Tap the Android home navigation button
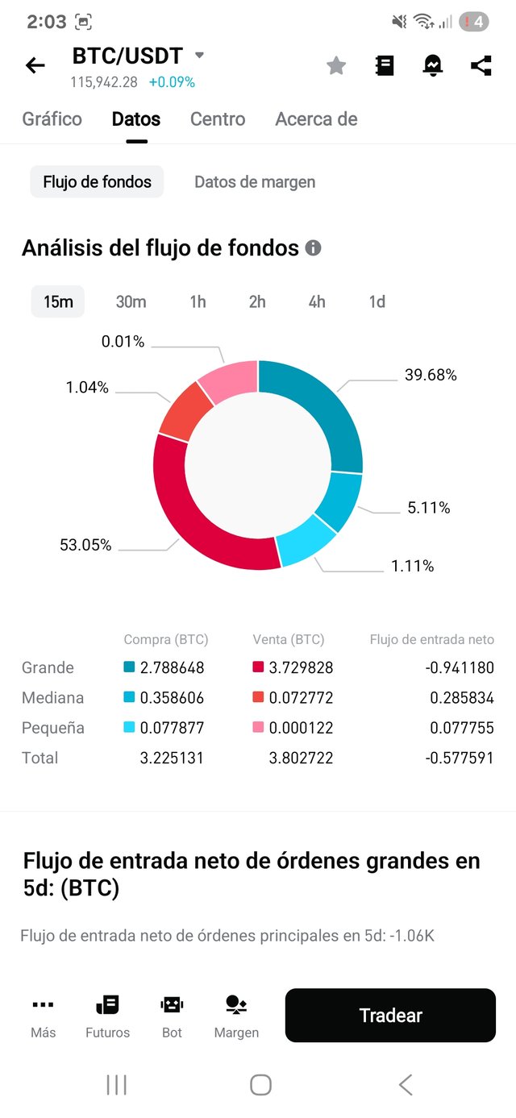Viewport: 516px width, 1118px height. click(x=260, y=1085)
